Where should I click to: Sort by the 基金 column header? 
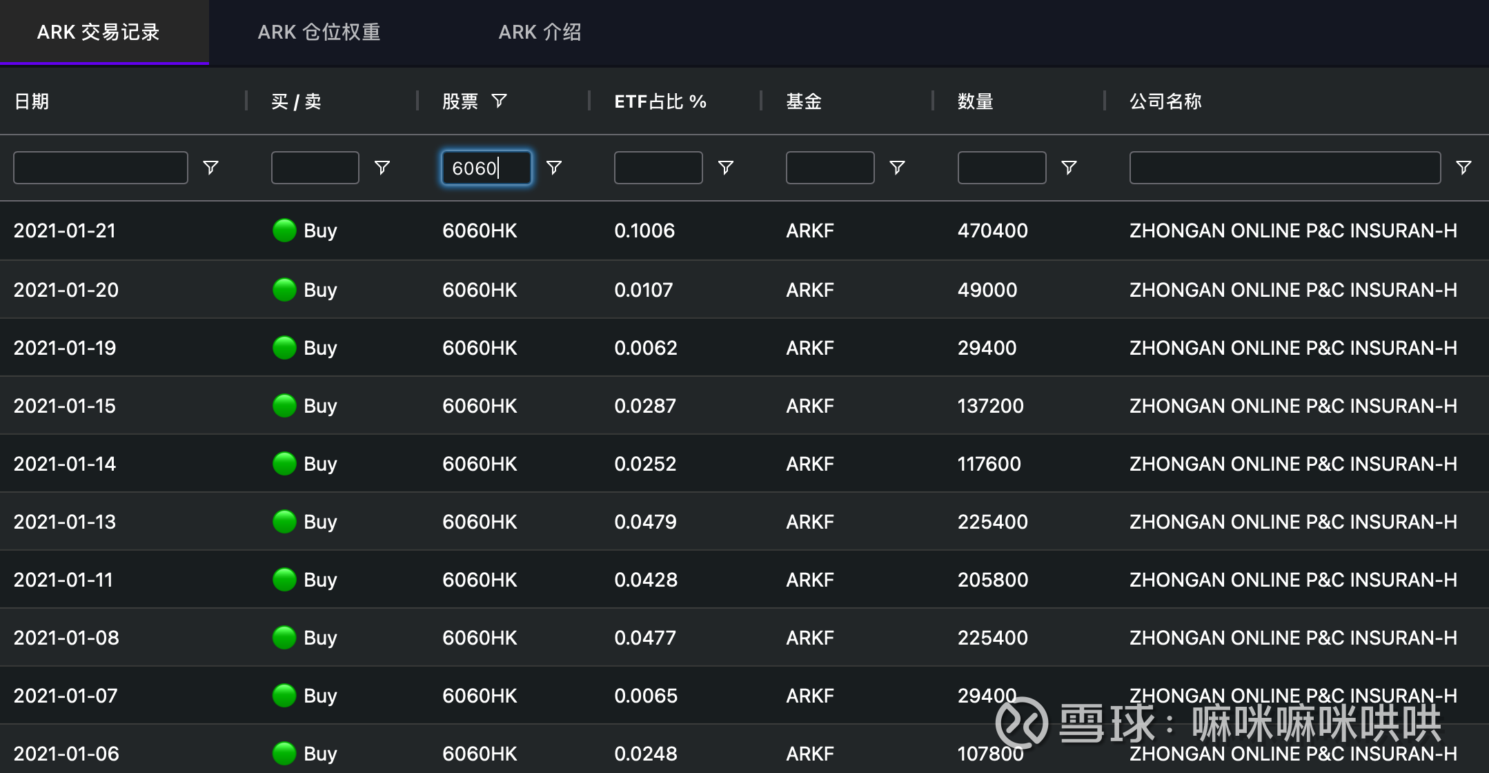pyautogui.click(x=804, y=101)
